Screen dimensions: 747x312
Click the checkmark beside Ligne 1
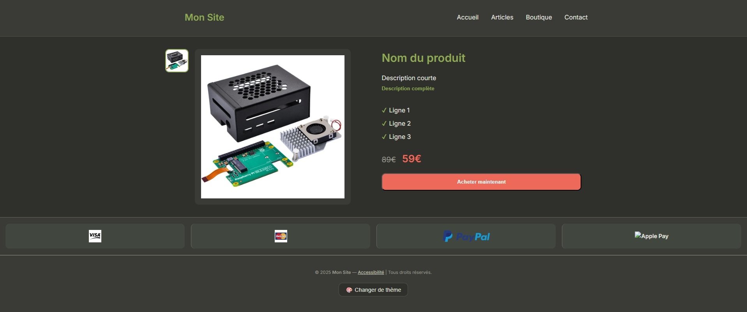[384, 110]
